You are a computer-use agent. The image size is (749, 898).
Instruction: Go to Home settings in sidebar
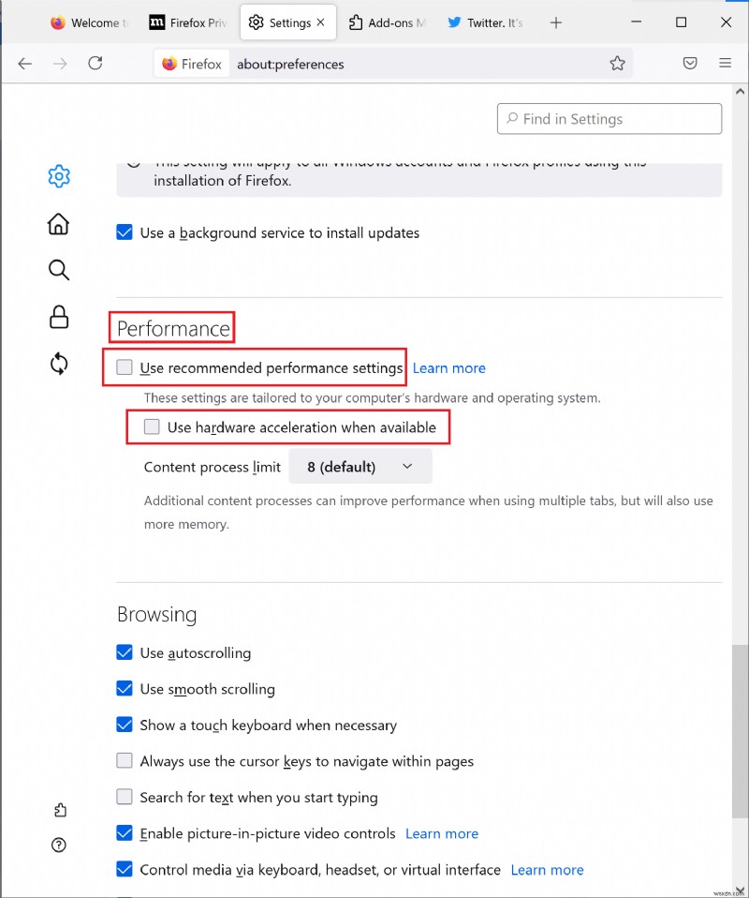click(x=59, y=223)
